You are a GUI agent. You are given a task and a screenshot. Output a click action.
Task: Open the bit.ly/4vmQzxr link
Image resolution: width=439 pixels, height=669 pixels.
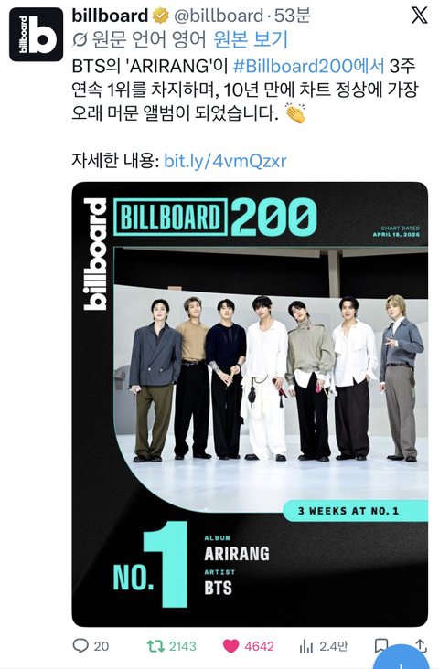pyautogui.click(x=225, y=161)
